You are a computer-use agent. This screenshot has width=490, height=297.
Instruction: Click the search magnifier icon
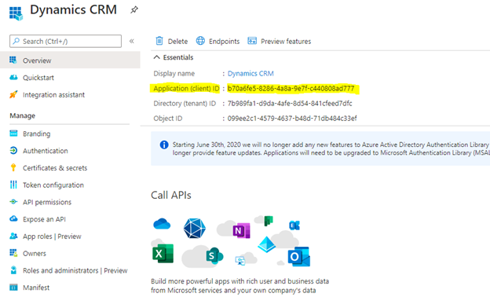16,42
